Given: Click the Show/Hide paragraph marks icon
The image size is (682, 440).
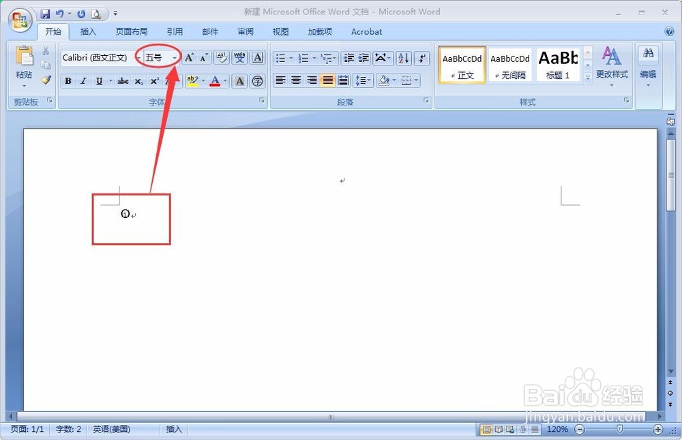Looking at the screenshot, I should [x=421, y=58].
